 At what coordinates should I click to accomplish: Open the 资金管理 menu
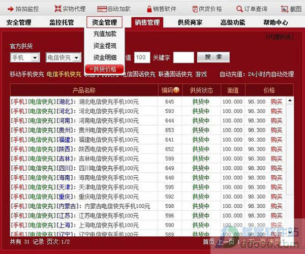click(104, 22)
